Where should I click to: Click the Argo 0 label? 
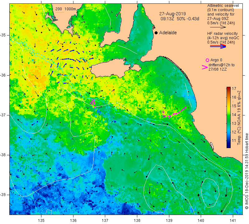216,60
